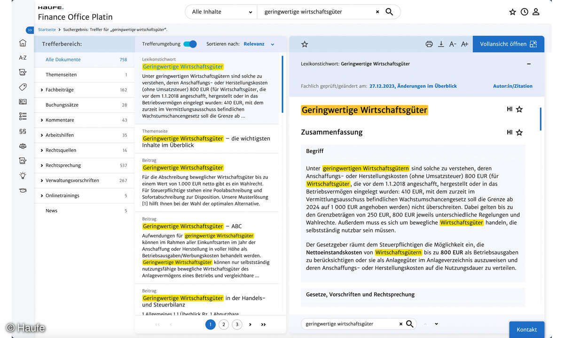564x338 pixels.
Task: Star the Zusammenfassung section heading
Action: [519, 133]
